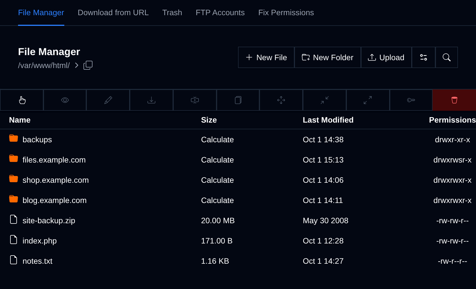Viewport: 476px width, 289px height.
Task: Click the compress icon with inward arrows
Action: pos(325,100)
